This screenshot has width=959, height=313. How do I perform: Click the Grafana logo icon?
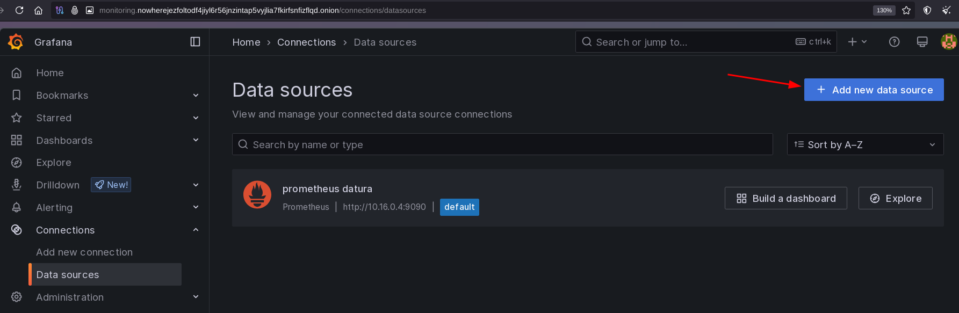[x=16, y=42]
